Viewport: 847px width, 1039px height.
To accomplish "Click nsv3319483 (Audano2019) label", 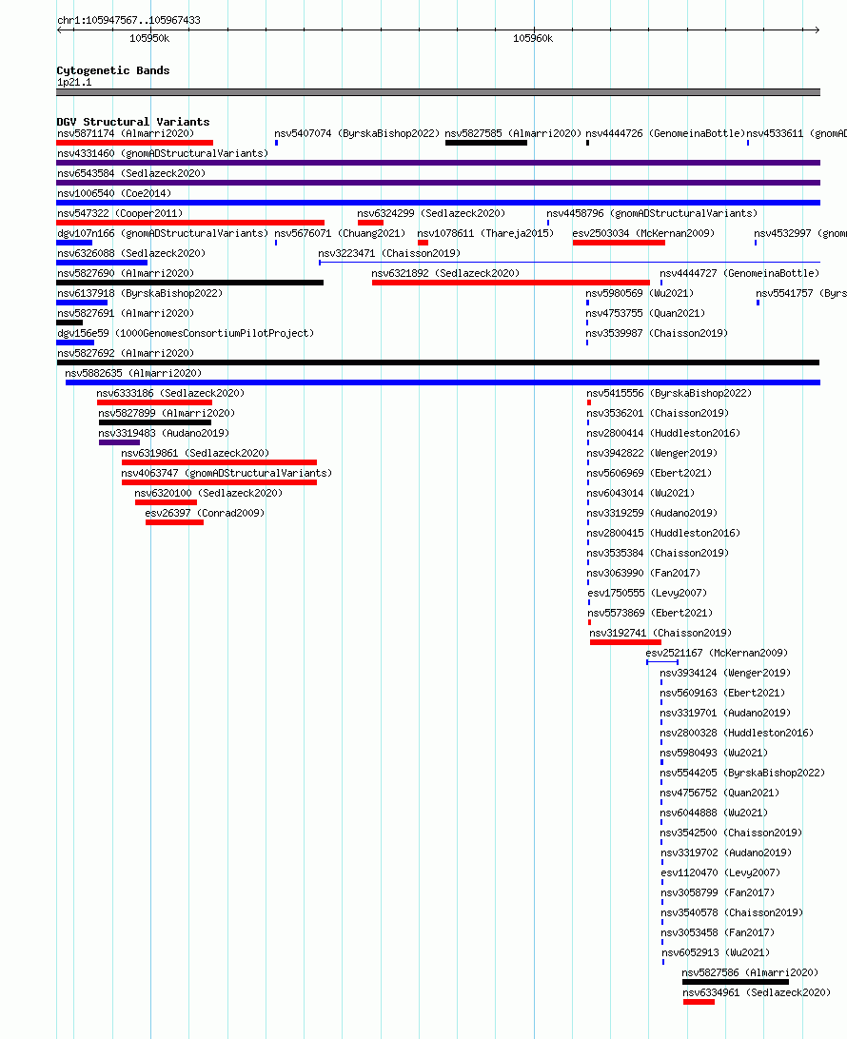I will coord(164,433).
